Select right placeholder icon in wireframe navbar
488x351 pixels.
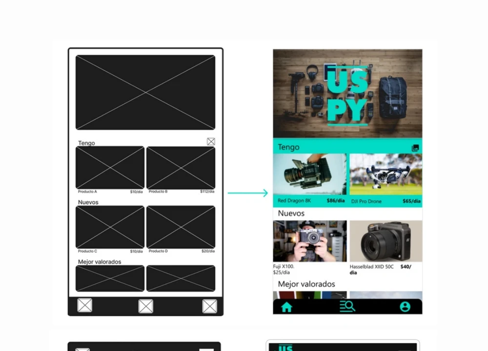click(209, 306)
